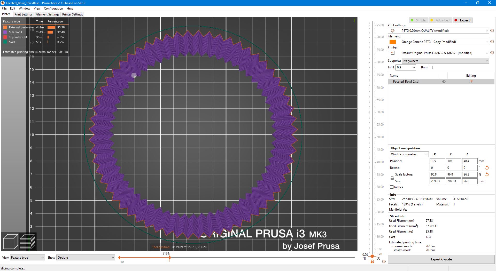
Task: Click the Export G-code button
Action: pyautogui.click(x=441, y=259)
